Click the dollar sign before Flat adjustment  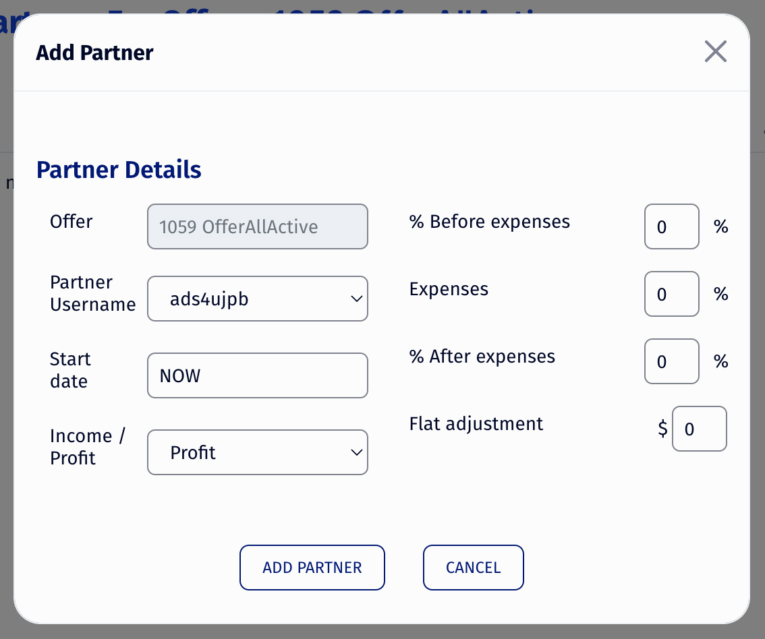pos(662,429)
